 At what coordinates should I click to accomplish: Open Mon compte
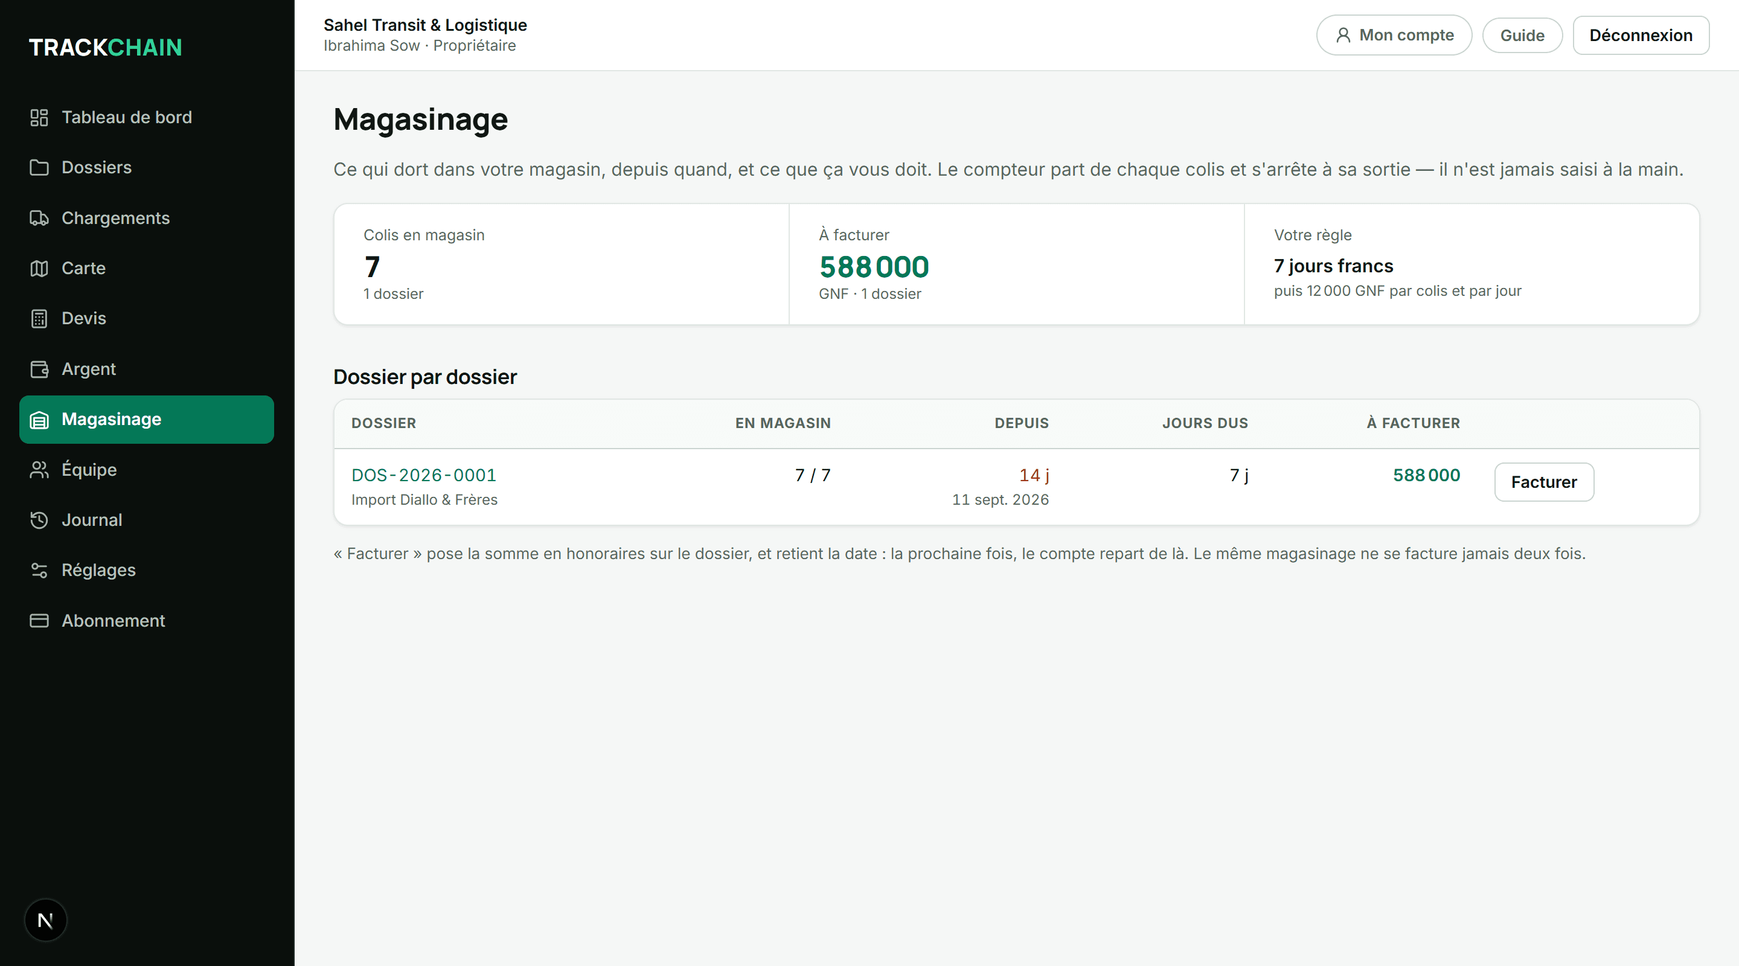[x=1394, y=35]
